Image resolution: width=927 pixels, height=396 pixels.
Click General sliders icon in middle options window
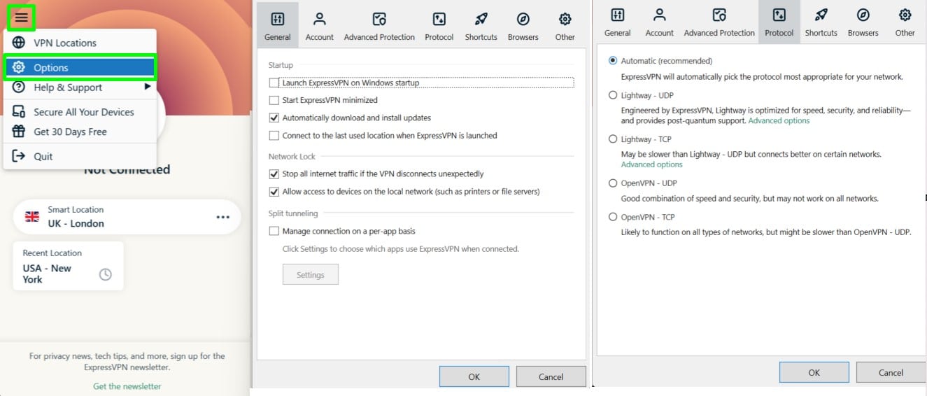coord(277,19)
